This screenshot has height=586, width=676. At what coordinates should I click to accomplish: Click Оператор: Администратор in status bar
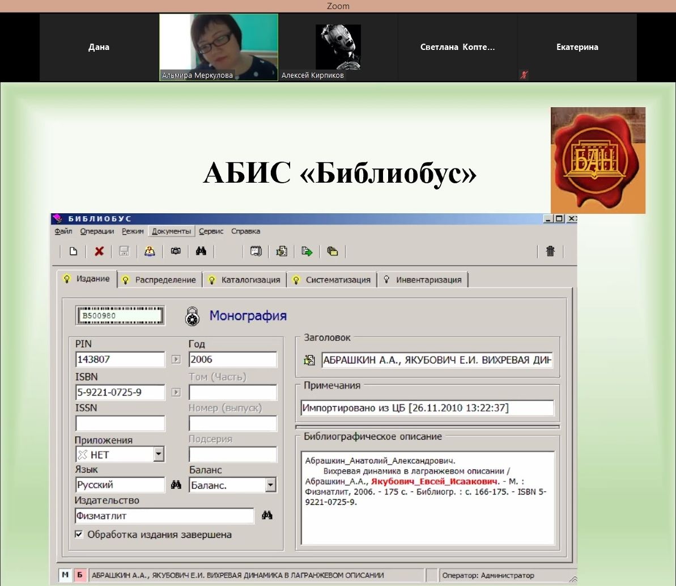tap(488, 575)
